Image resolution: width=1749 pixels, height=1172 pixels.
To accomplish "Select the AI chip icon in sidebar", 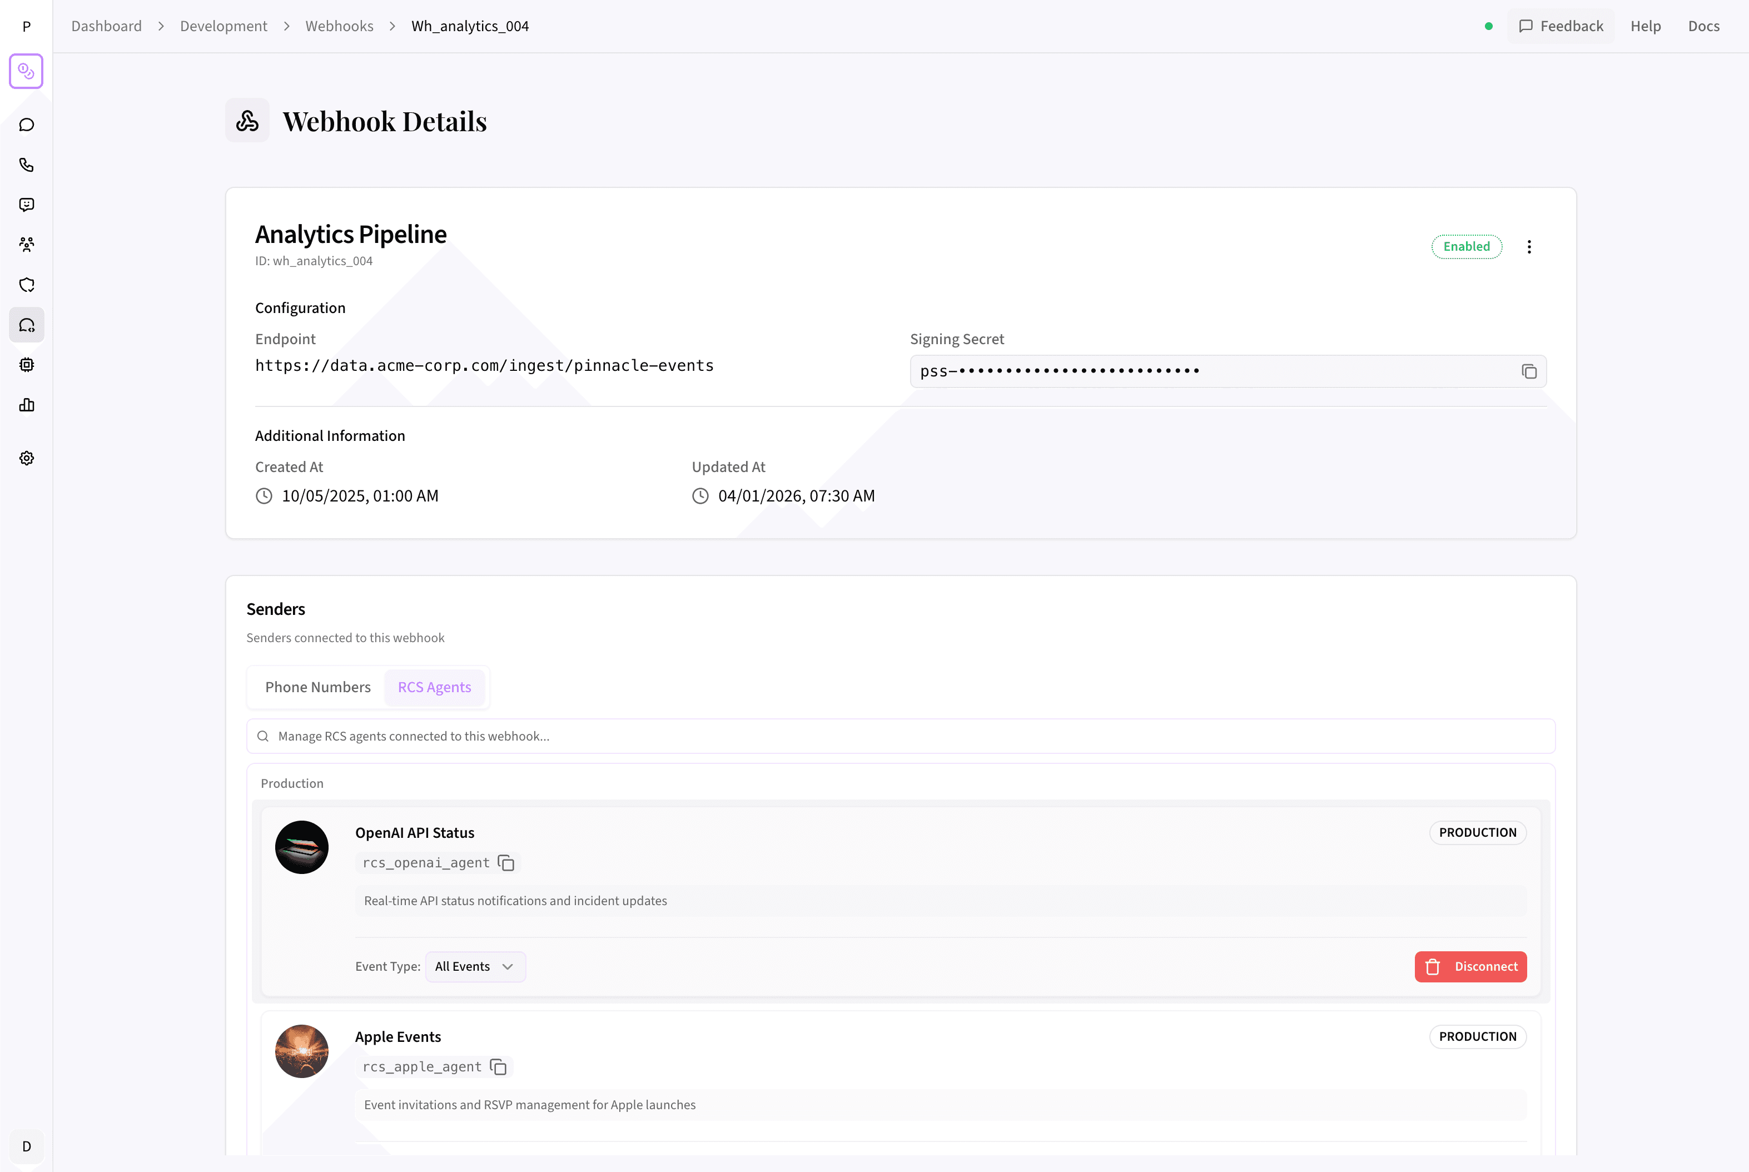I will click(x=26, y=365).
